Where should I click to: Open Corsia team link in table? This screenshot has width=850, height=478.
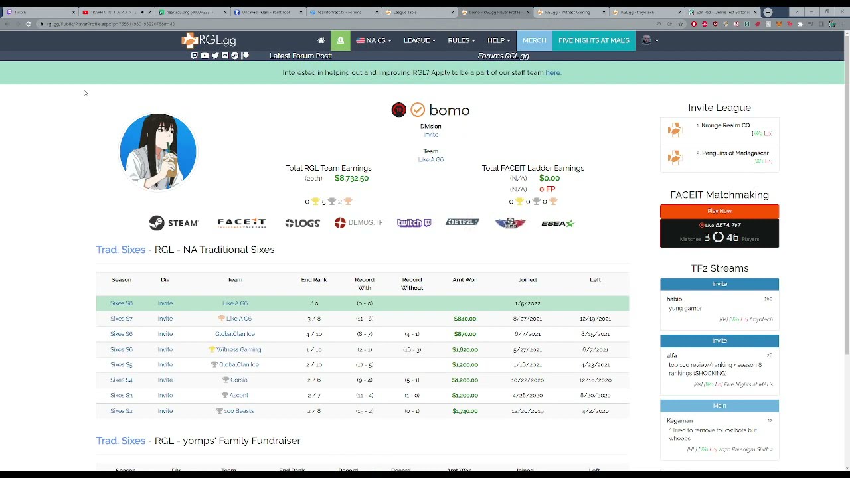[239, 380]
